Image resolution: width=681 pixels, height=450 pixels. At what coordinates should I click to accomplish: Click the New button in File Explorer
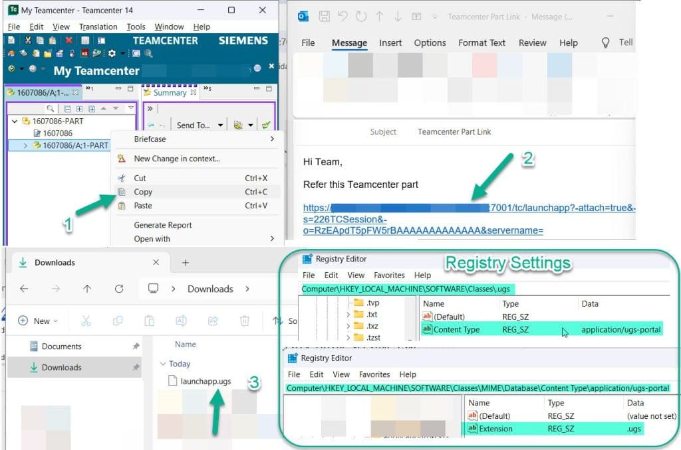(38, 321)
